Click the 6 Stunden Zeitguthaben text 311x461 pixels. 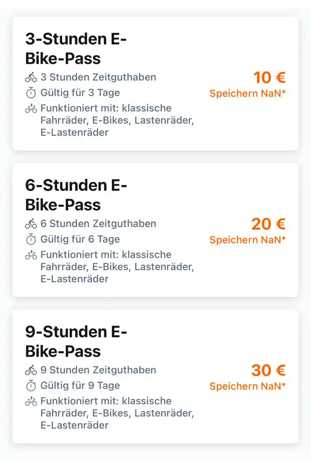tap(98, 224)
